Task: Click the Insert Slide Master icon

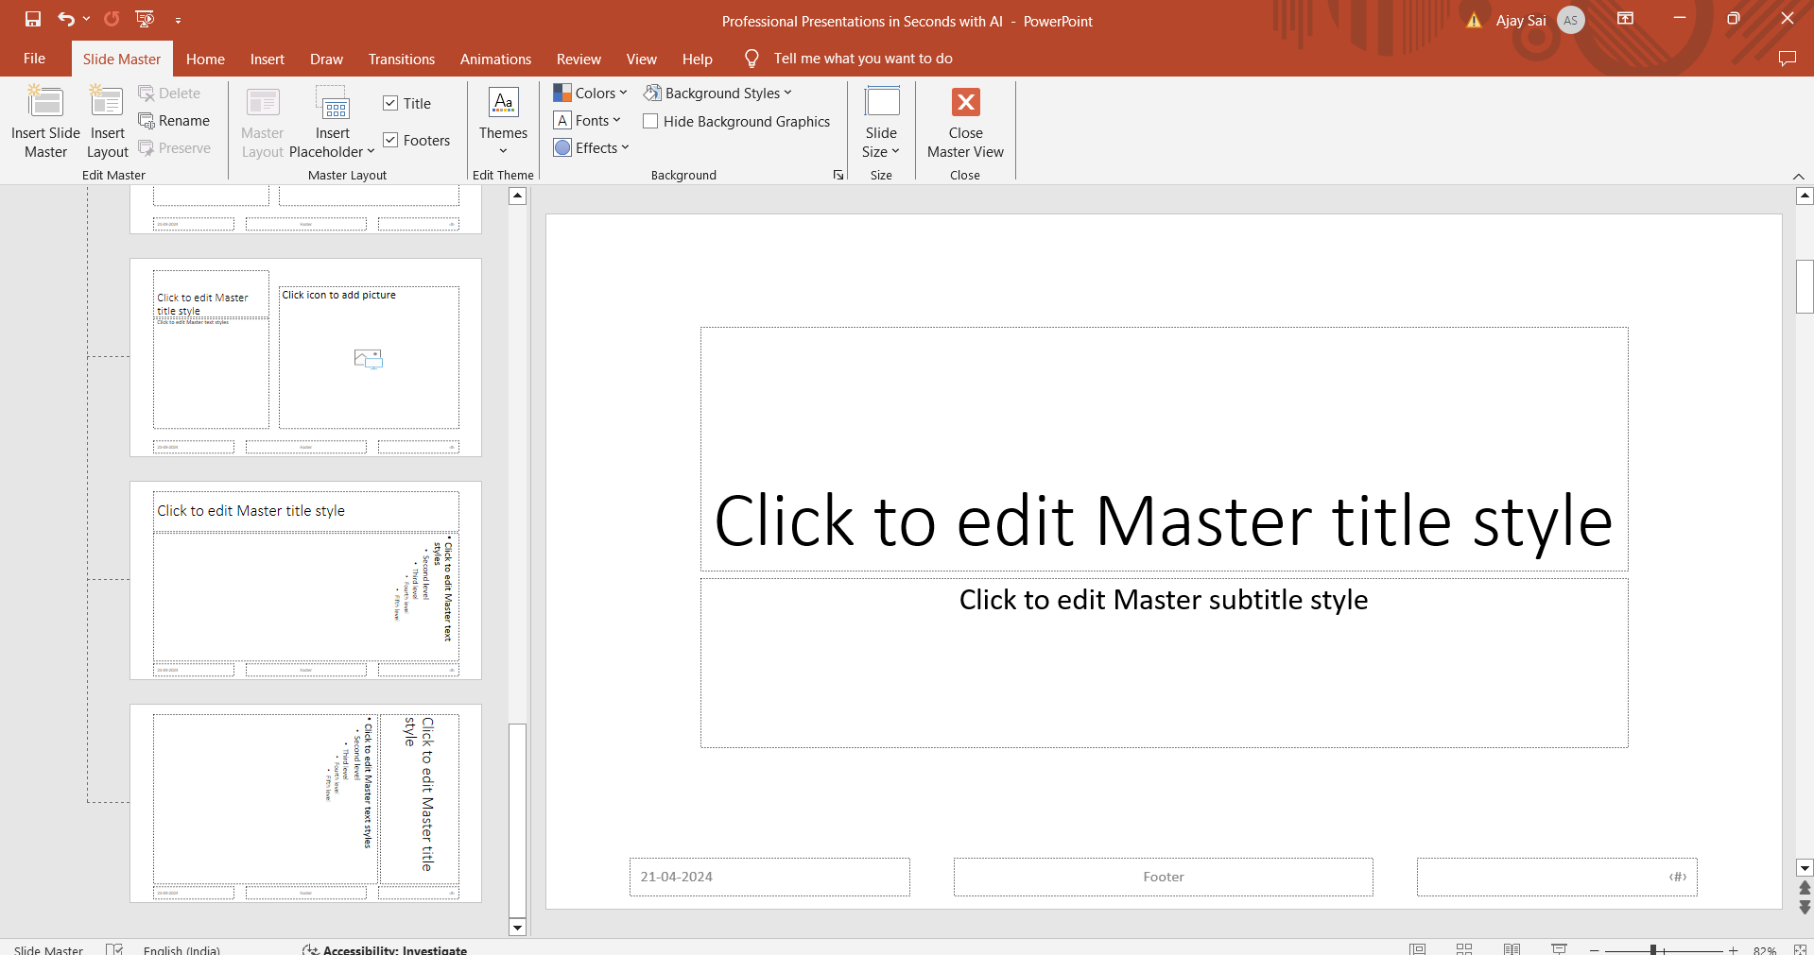Action: (x=45, y=102)
